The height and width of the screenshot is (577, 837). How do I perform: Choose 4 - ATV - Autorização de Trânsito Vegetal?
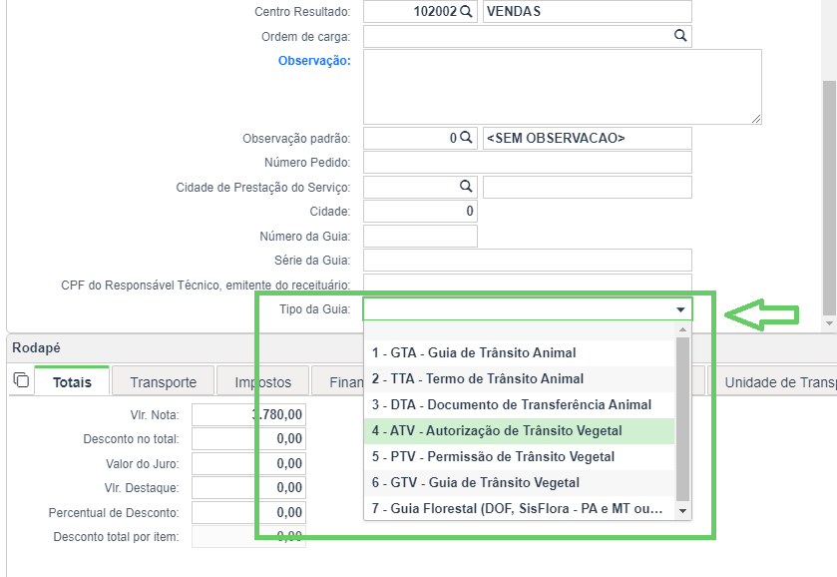[520, 430]
